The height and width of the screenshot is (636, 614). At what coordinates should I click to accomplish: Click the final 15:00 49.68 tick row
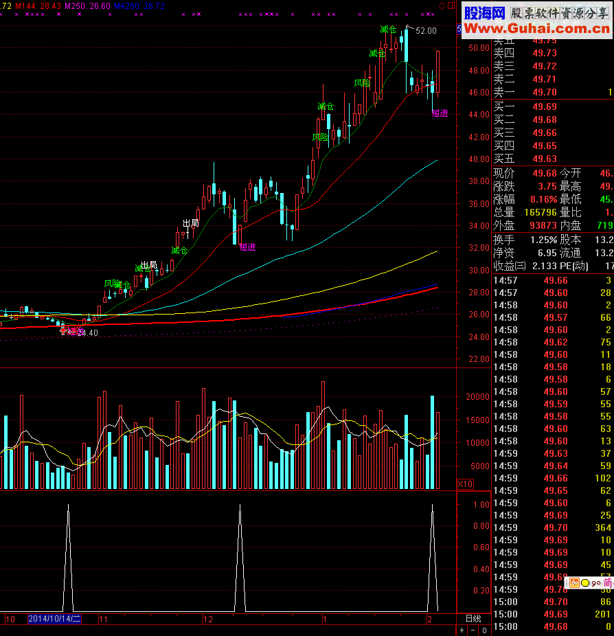click(x=552, y=626)
